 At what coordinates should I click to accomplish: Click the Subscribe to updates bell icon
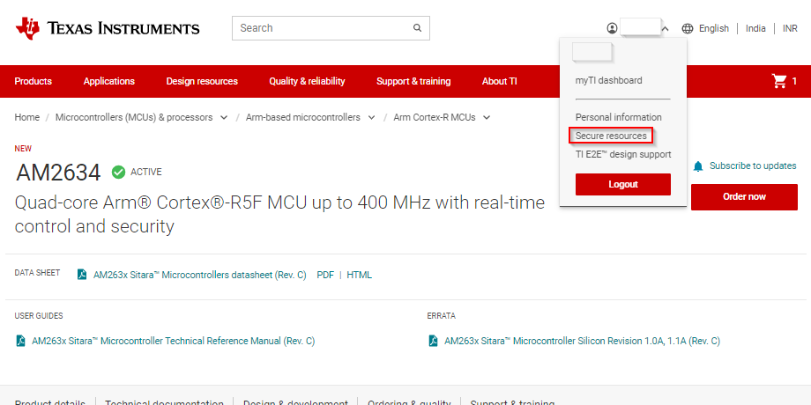pos(698,166)
